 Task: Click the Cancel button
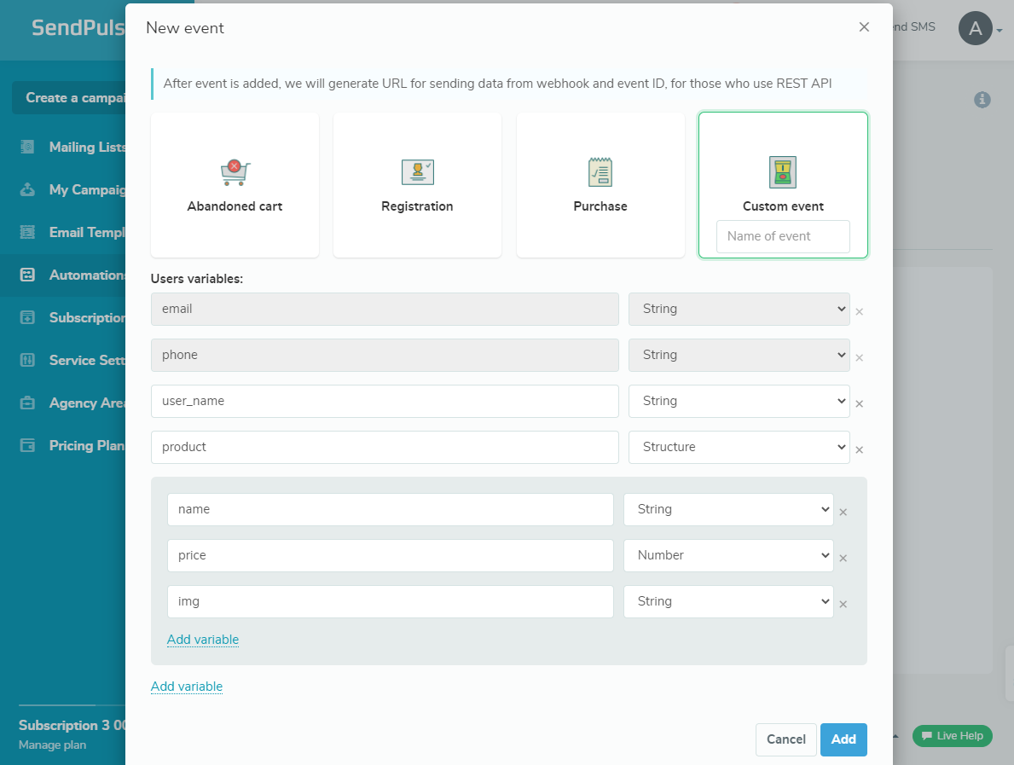click(785, 739)
